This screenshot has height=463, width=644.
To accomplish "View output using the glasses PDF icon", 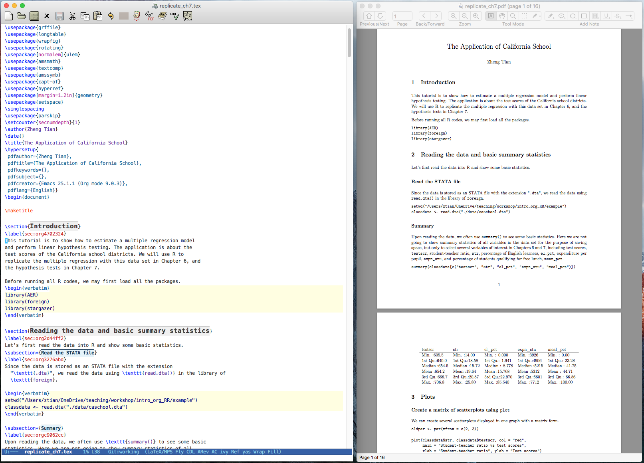I will [149, 16].
